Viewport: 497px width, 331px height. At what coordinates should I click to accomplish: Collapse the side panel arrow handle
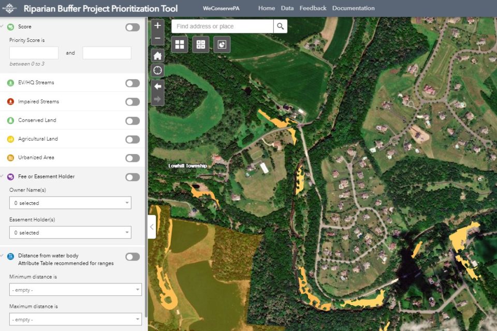click(x=152, y=227)
